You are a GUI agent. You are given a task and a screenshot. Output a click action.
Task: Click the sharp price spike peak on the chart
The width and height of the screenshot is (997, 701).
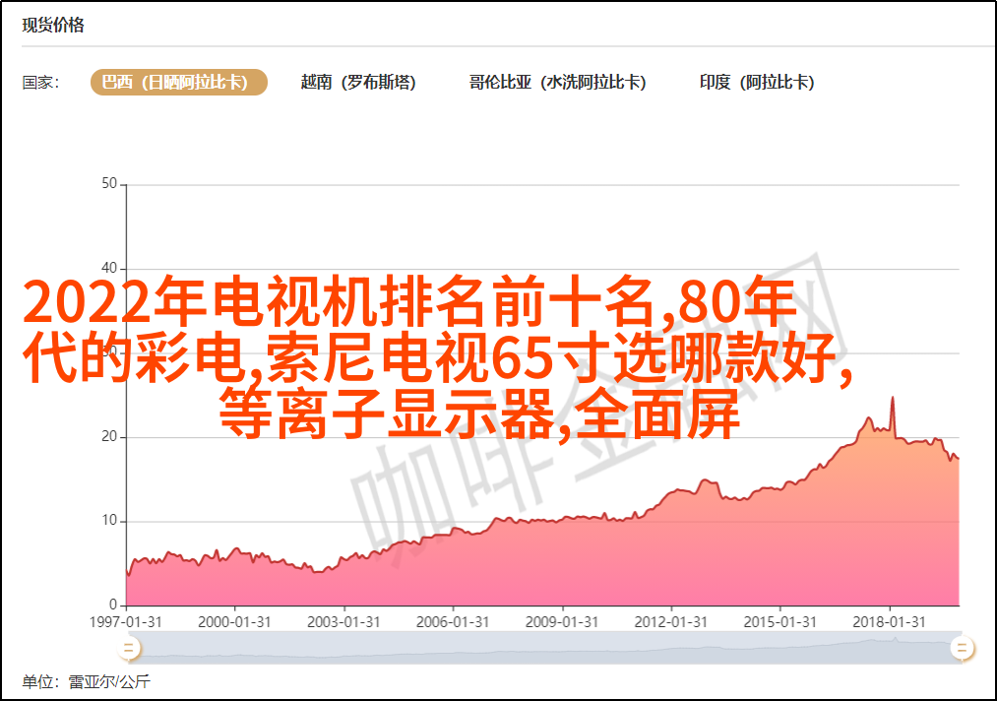(892, 398)
